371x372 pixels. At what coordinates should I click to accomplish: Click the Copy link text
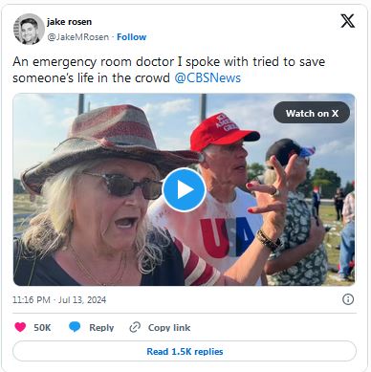[x=169, y=328]
